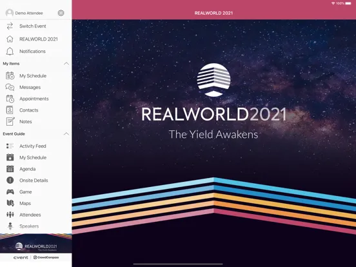
Task: Open My Schedule label under My Items
Action: pos(33,76)
